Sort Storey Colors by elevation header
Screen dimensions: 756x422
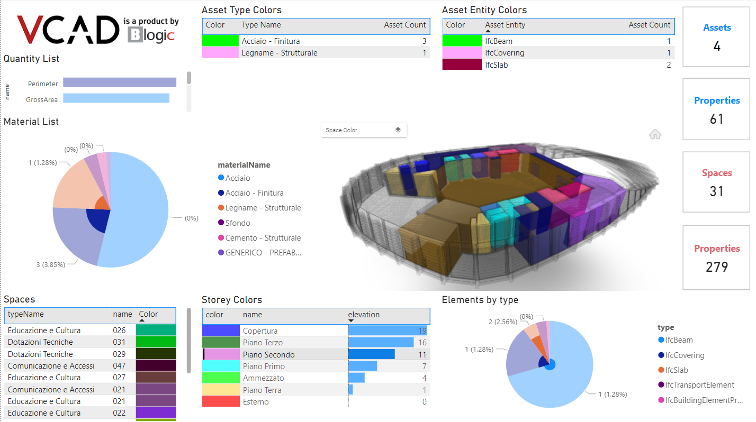(x=364, y=315)
